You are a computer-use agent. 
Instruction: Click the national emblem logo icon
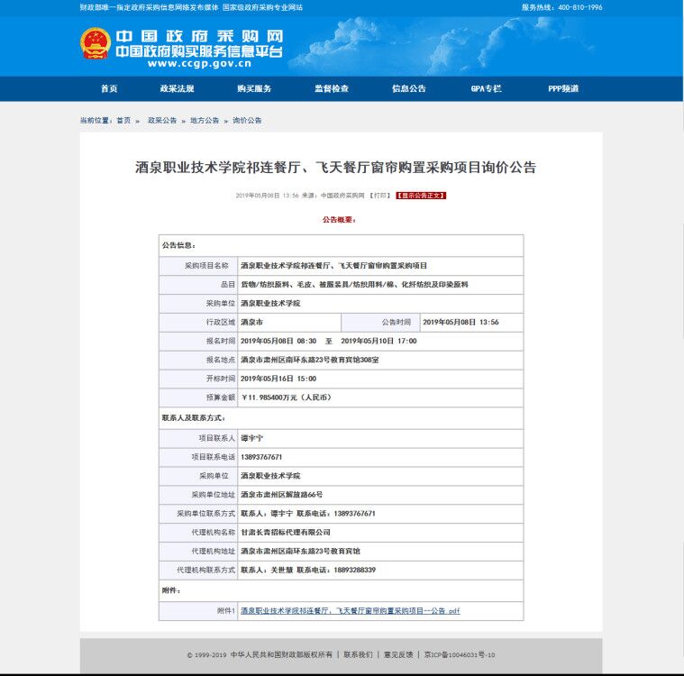click(x=95, y=44)
